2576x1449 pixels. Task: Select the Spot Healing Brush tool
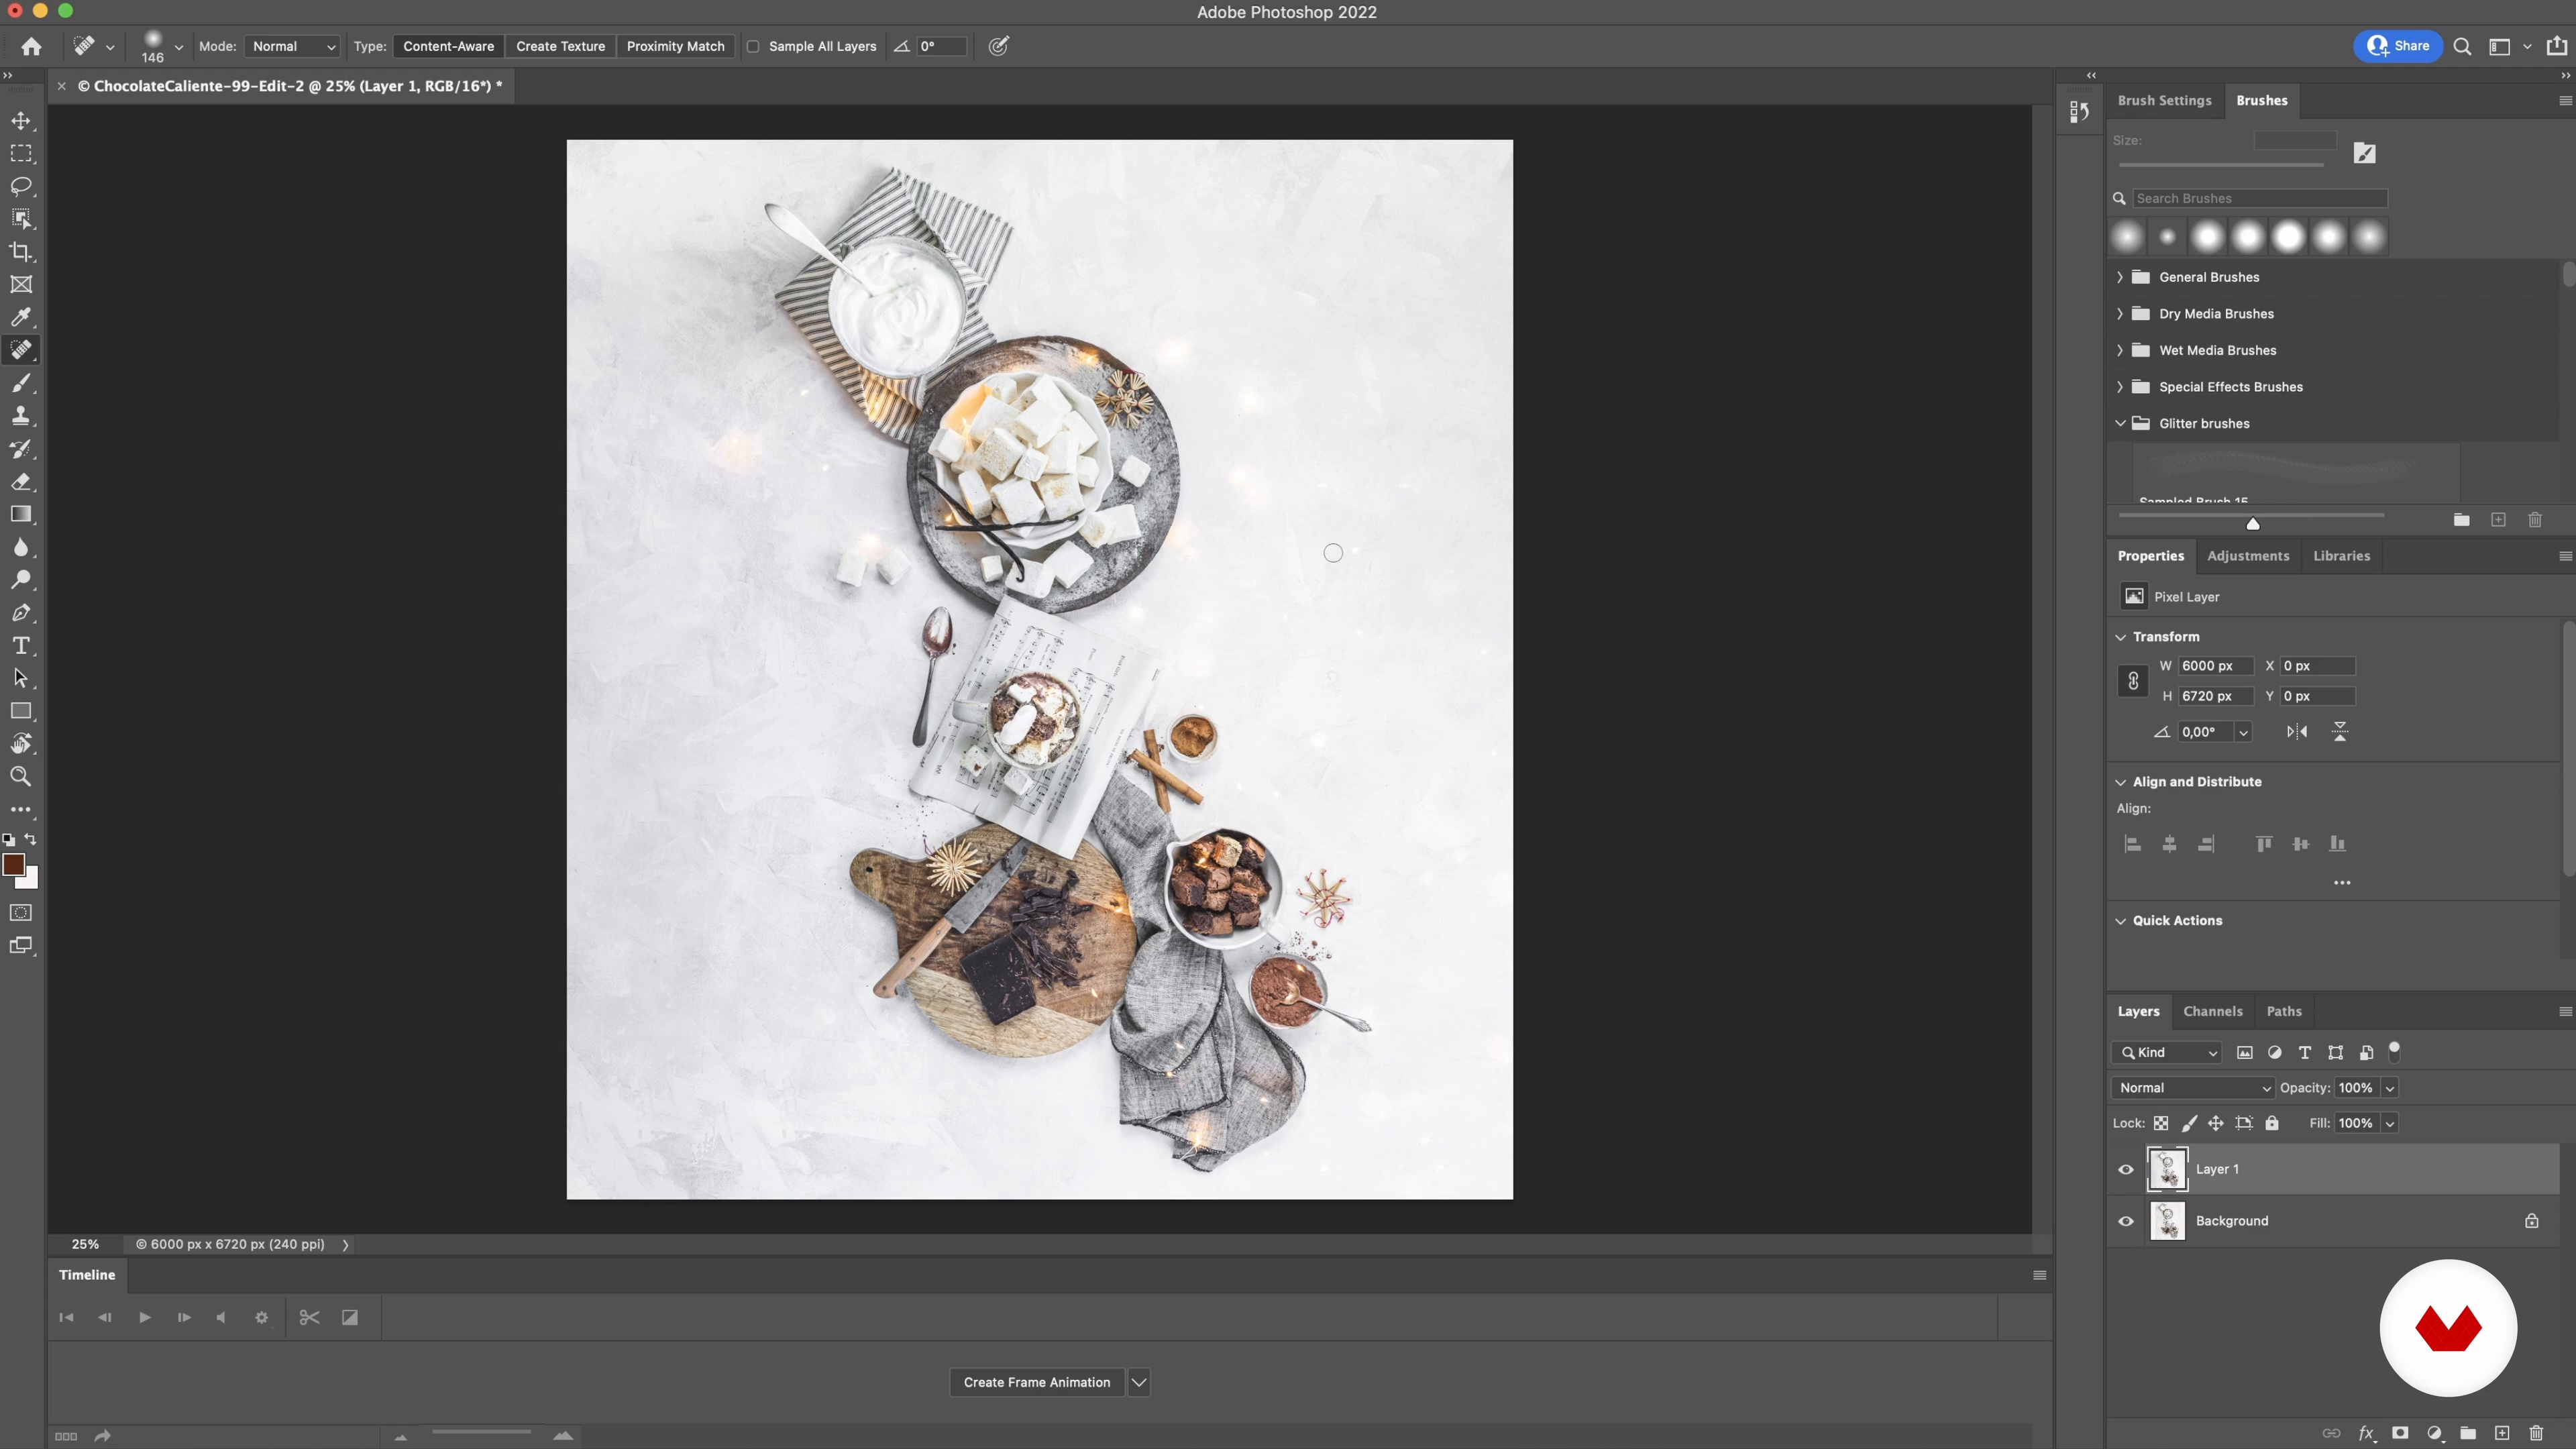click(x=21, y=350)
